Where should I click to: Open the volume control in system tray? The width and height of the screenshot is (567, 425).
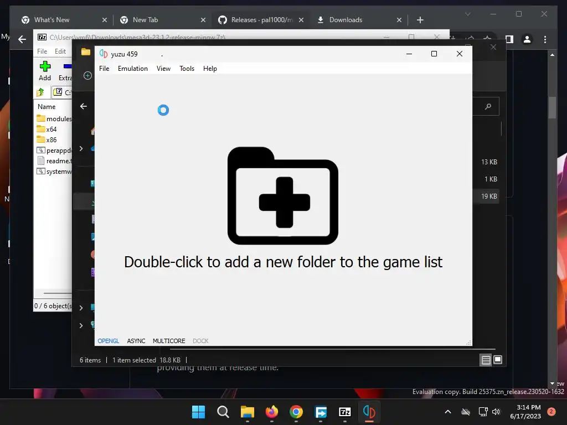(x=496, y=412)
